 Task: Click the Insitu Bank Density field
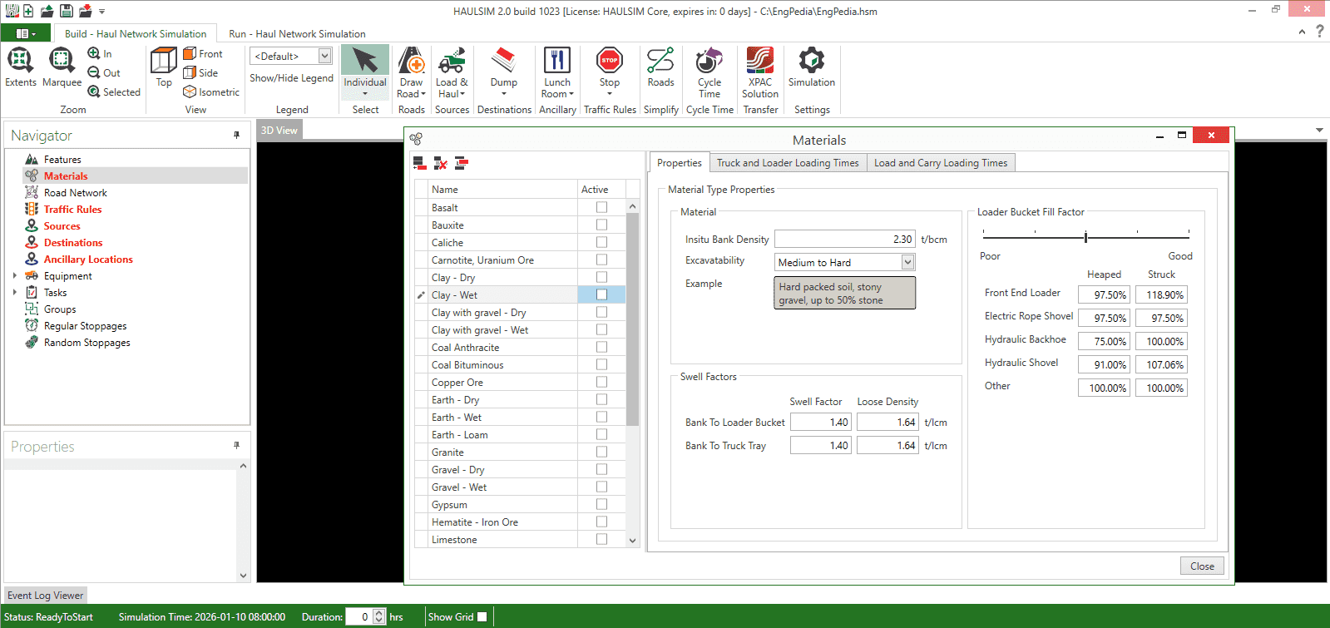point(844,240)
